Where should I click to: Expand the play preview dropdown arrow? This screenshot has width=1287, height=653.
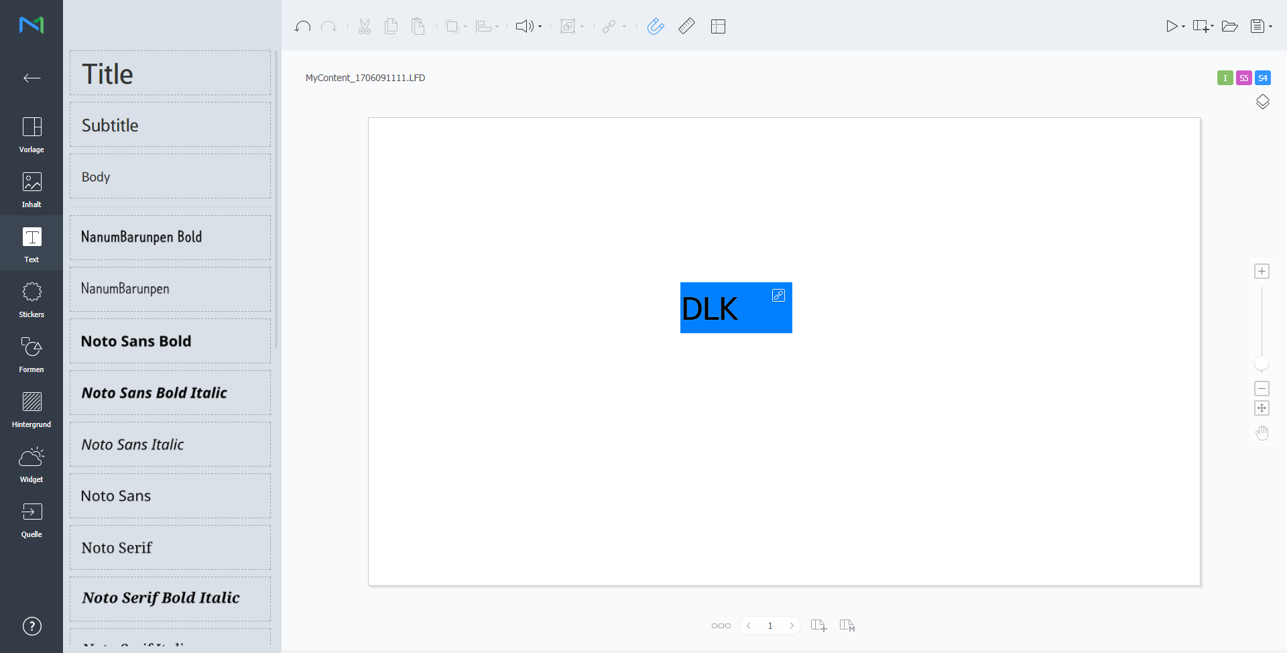[x=1184, y=27]
